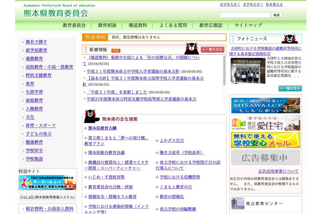322x214 pixels.
Task: Click the 検索 search button
Action: (x=276, y=15)
